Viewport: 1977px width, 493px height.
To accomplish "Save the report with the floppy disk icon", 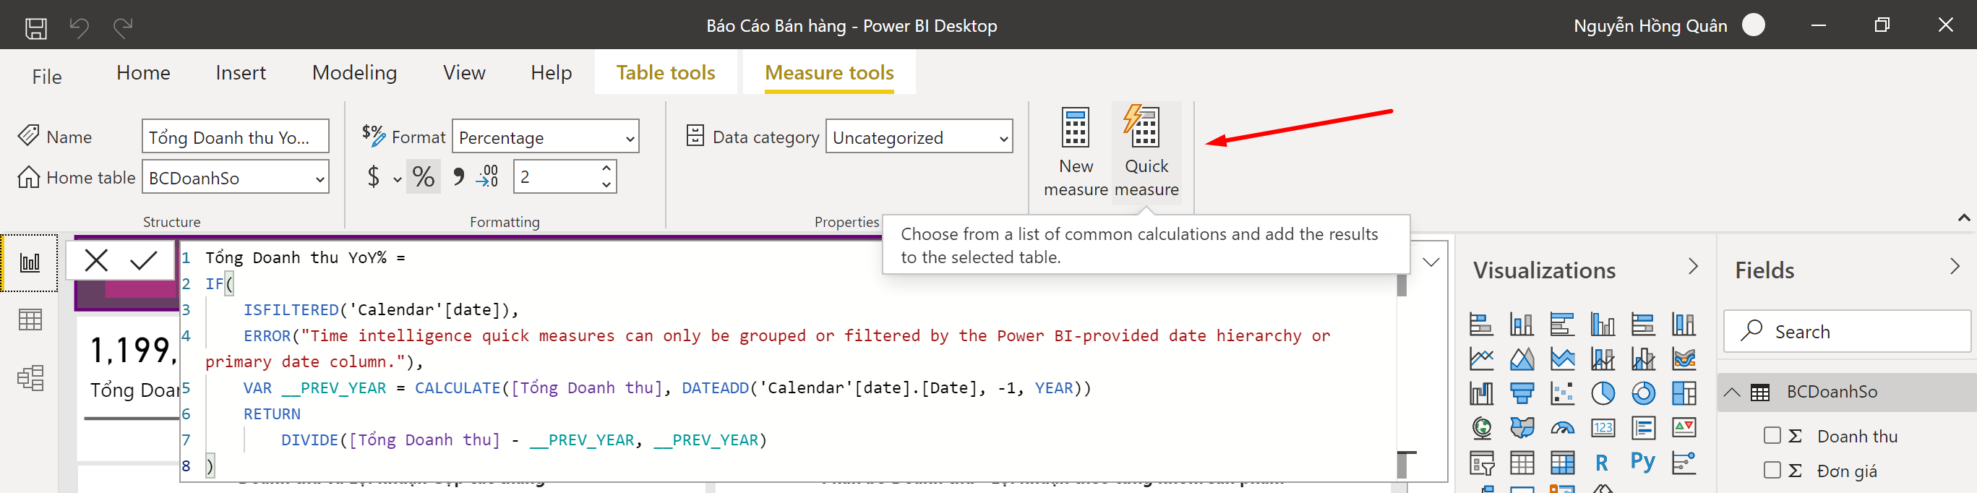I will 36,27.
